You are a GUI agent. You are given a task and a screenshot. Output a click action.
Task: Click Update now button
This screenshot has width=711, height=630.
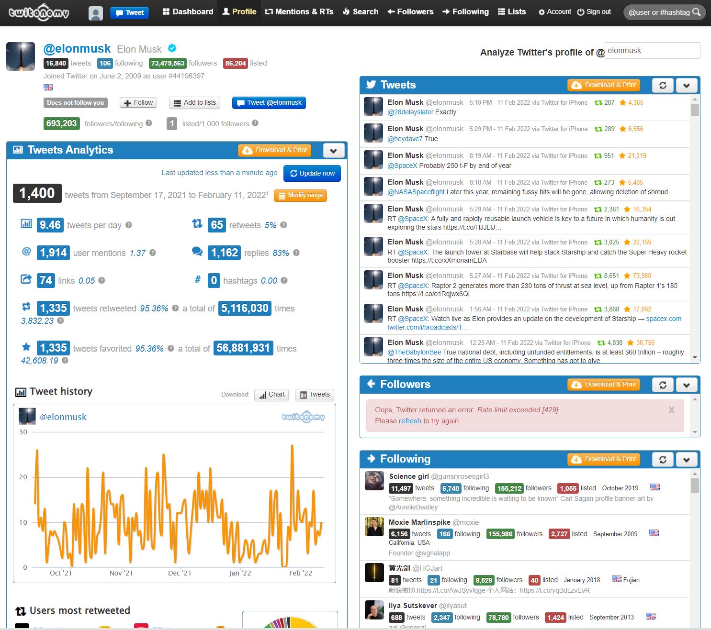point(312,173)
